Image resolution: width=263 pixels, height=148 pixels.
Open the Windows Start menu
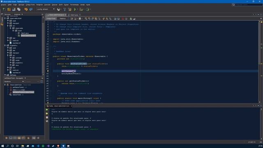tap(2, 146)
